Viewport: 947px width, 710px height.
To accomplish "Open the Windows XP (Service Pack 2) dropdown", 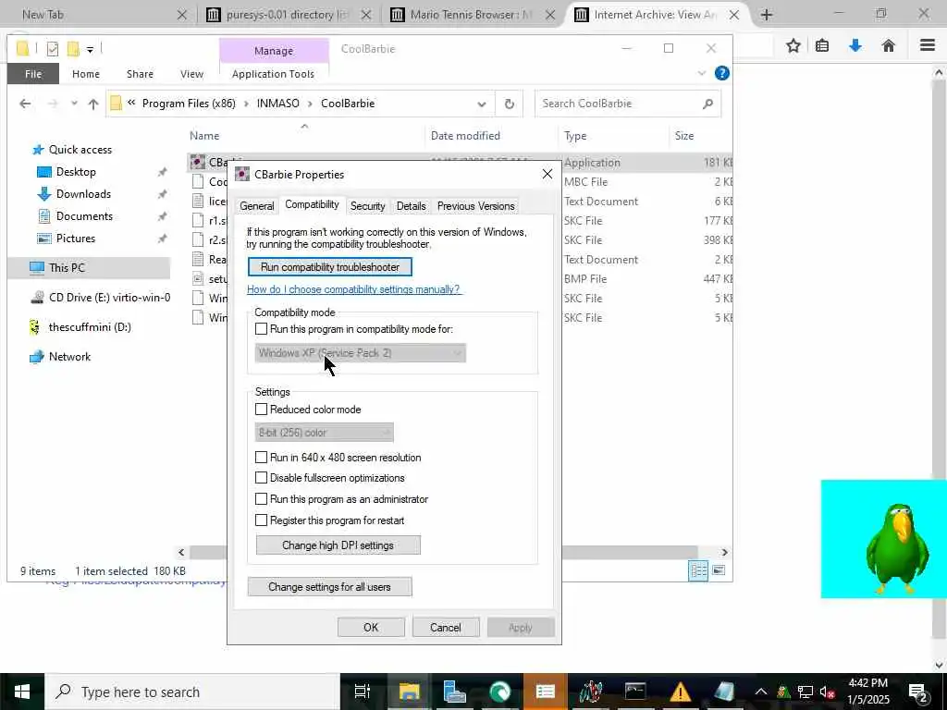I will coord(360,353).
